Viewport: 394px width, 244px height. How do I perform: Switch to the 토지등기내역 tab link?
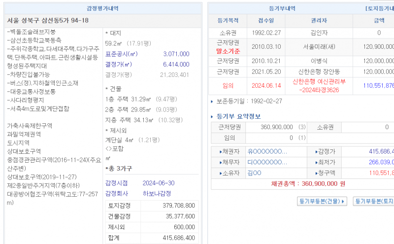379,8
